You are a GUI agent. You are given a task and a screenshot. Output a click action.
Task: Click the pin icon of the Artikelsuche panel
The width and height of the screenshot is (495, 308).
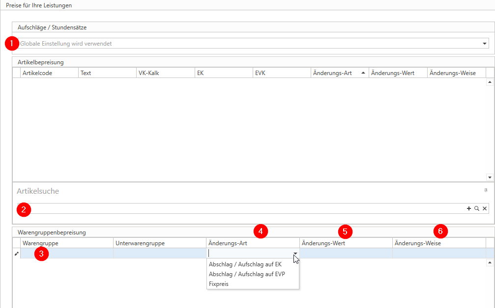tap(485, 190)
